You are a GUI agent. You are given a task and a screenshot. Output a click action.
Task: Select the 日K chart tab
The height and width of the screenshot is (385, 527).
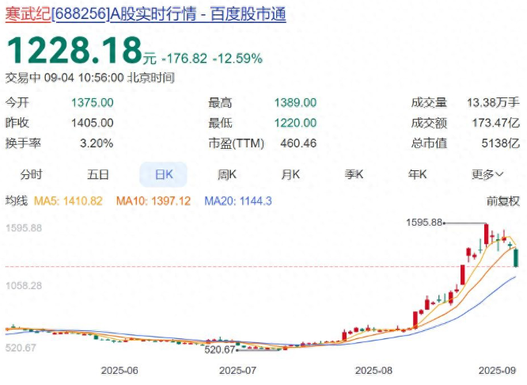[x=163, y=174]
